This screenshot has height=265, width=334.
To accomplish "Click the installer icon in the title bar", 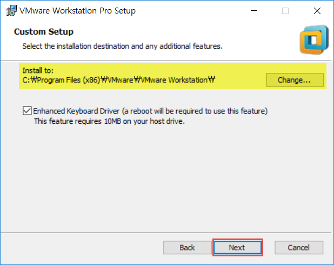I will (11, 10).
